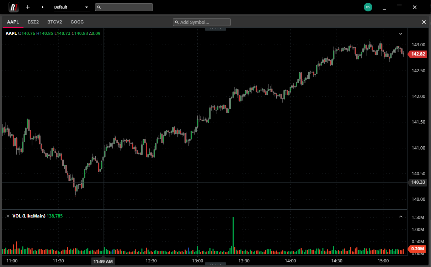Remove the VOL (LikeMain) indicator
Viewport: 431px width, 267px height.
pyautogui.click(x=8, y=216)
